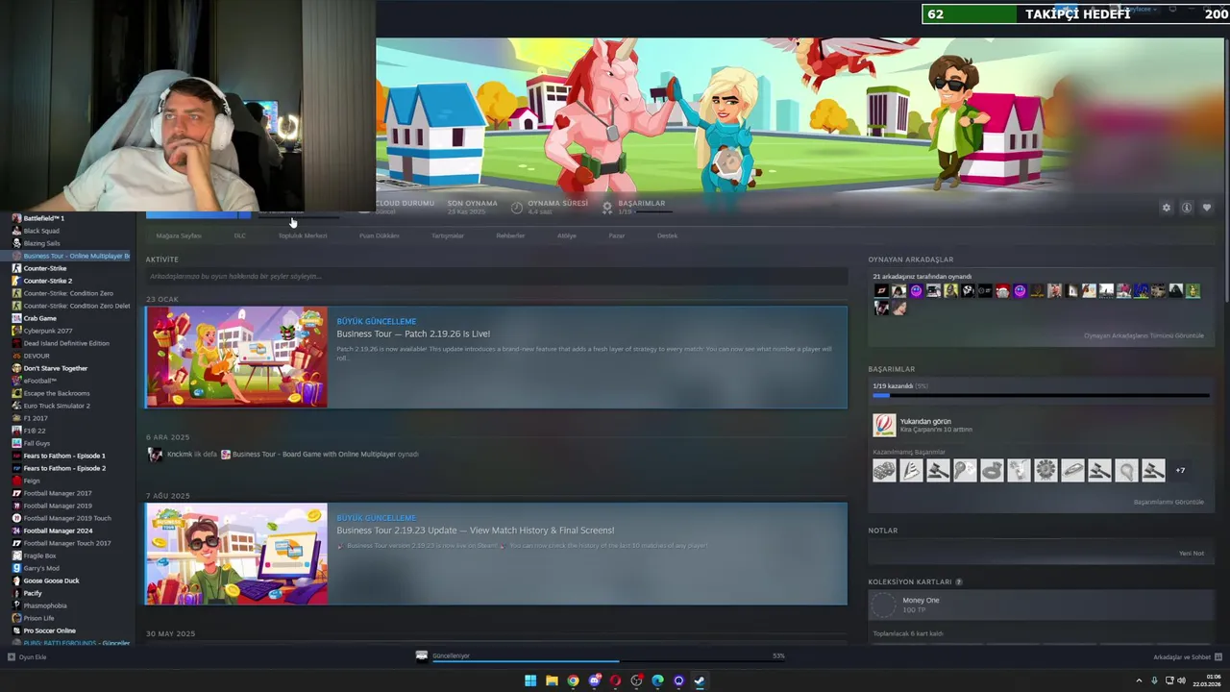The width and height of the screenshot is (1230, 692).
Task: Show the +7 more locked achievements
Action: click(x=1180, y=470)
